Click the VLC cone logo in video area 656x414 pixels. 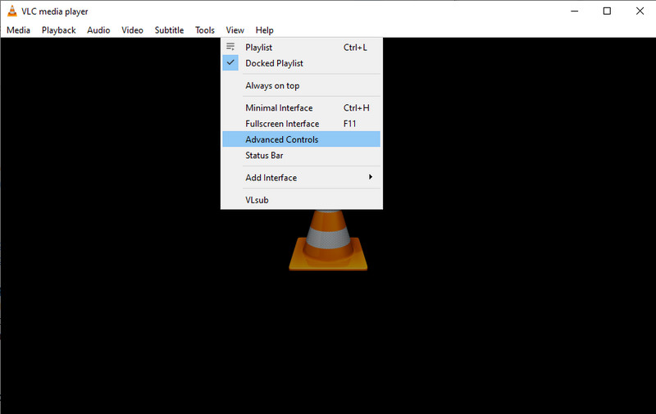click(x=328, y=240)
